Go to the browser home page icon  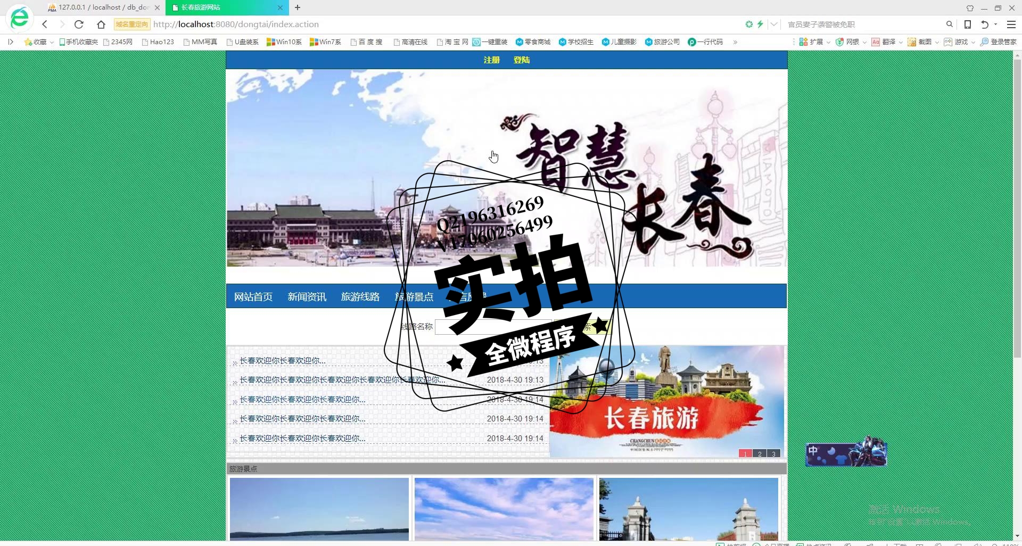pos(101,24)
